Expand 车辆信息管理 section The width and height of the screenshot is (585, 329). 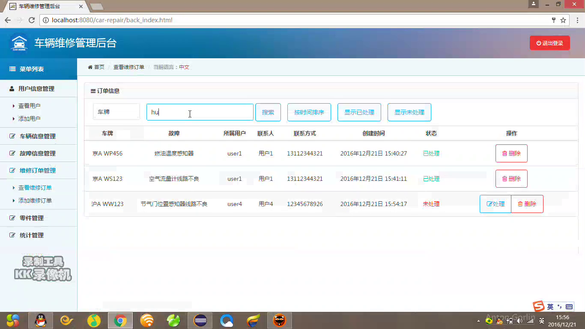click(39, 136)
